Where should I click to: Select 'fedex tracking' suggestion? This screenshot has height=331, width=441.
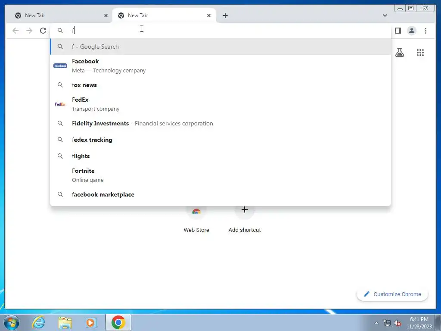(x=220, y=140)
